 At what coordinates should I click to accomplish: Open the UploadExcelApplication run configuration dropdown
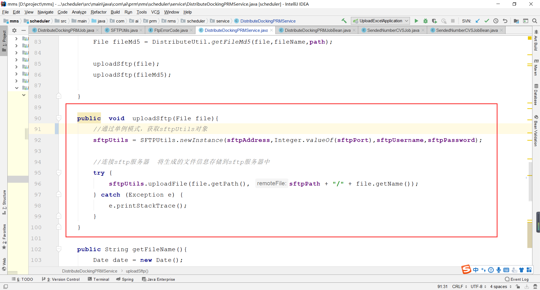click(380, 21)
